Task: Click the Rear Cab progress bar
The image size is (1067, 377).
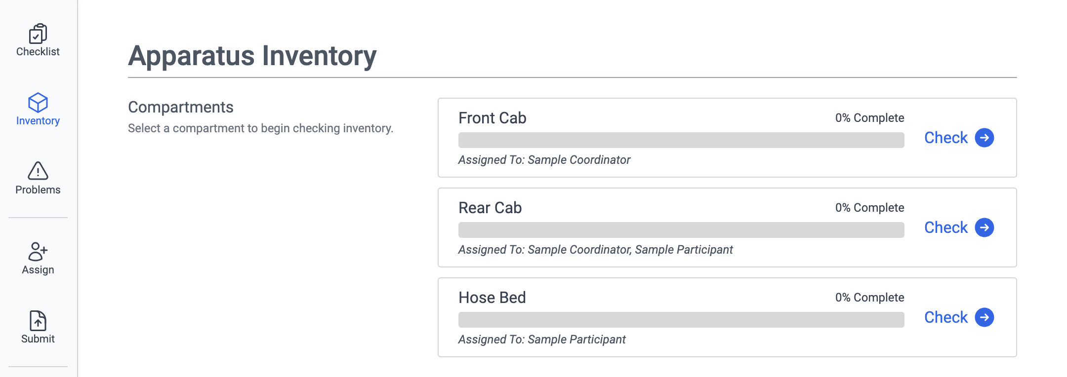Action: (681, 230)
